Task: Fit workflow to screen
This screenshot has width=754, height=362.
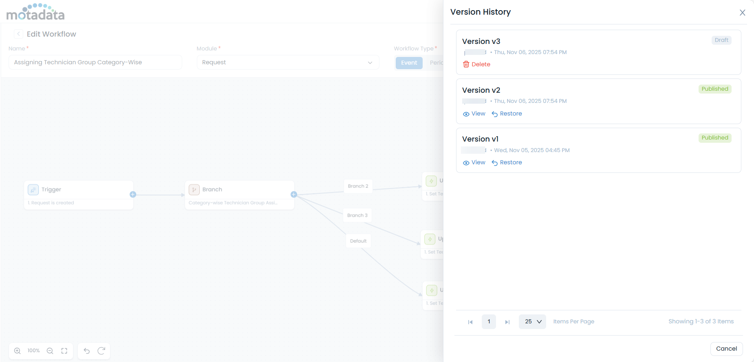Action: [x=64, y=351]
